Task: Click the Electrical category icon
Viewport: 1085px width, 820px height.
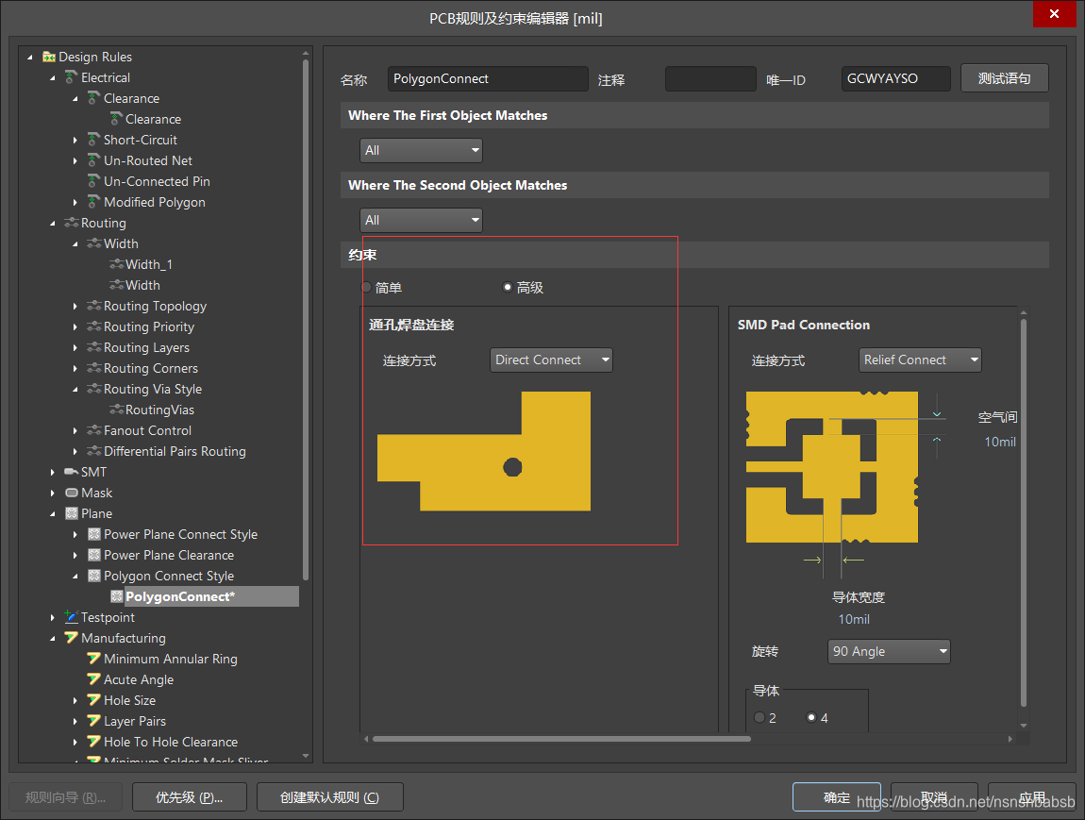Action: tap(72, 77)
